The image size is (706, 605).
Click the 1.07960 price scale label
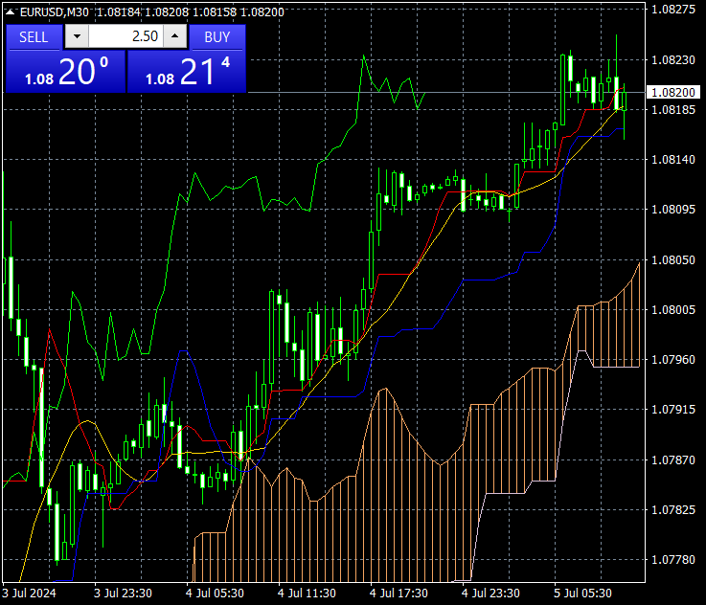pyautogui.click(x=673, y=360)
